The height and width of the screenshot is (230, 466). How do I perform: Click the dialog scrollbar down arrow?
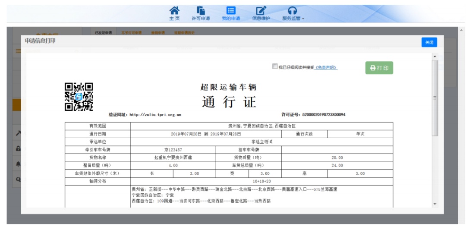pyautogui.click(x=435, y=204)
